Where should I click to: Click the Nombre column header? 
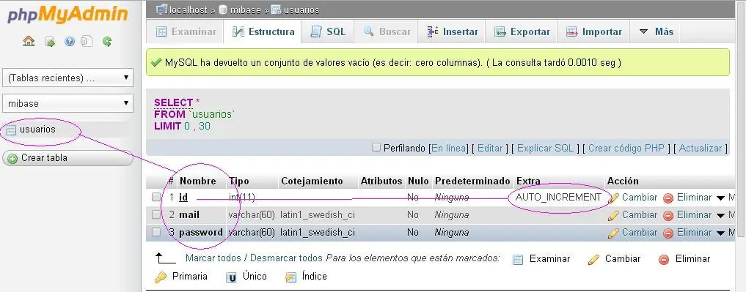point(198,181)
